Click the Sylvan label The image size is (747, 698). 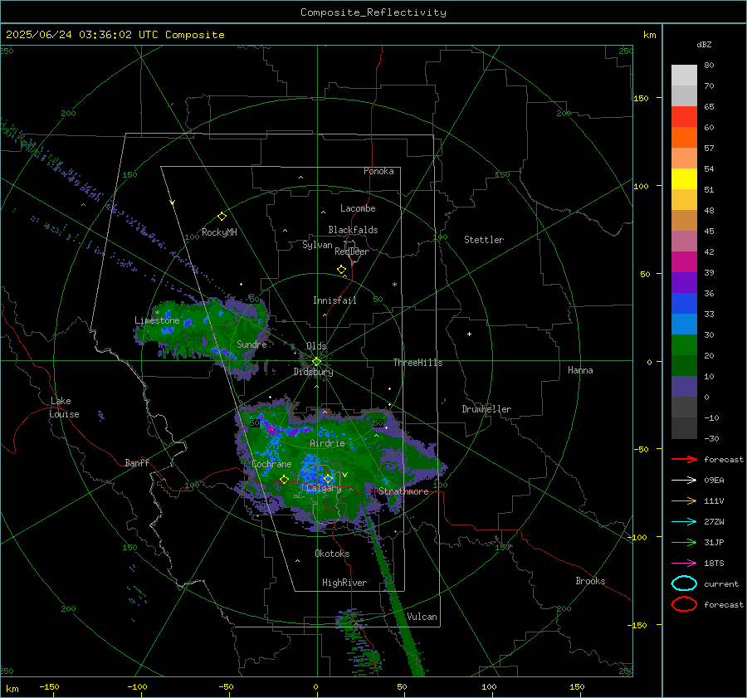point(317,245)
